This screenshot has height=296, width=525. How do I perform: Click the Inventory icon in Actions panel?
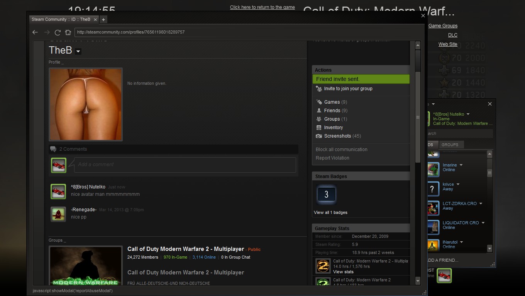click(319, 128)
